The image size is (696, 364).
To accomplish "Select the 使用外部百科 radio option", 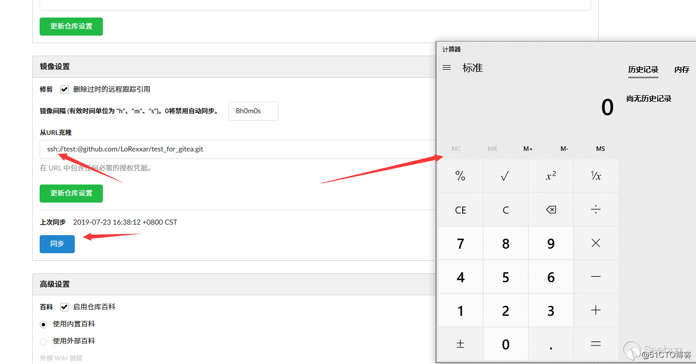I will [44, 340].
